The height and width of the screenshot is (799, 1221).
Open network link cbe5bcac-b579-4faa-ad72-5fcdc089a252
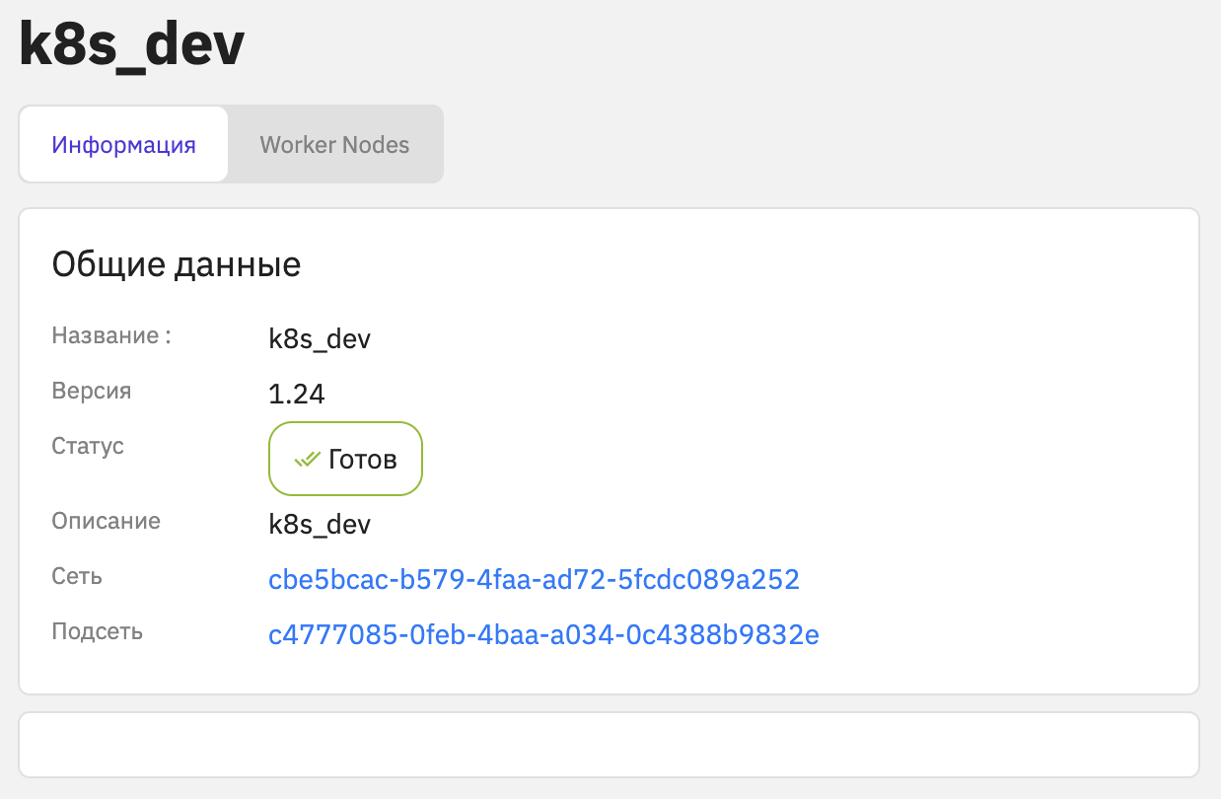534,579
